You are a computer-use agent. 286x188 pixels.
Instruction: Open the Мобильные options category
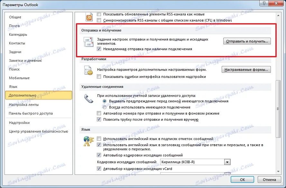39,78
